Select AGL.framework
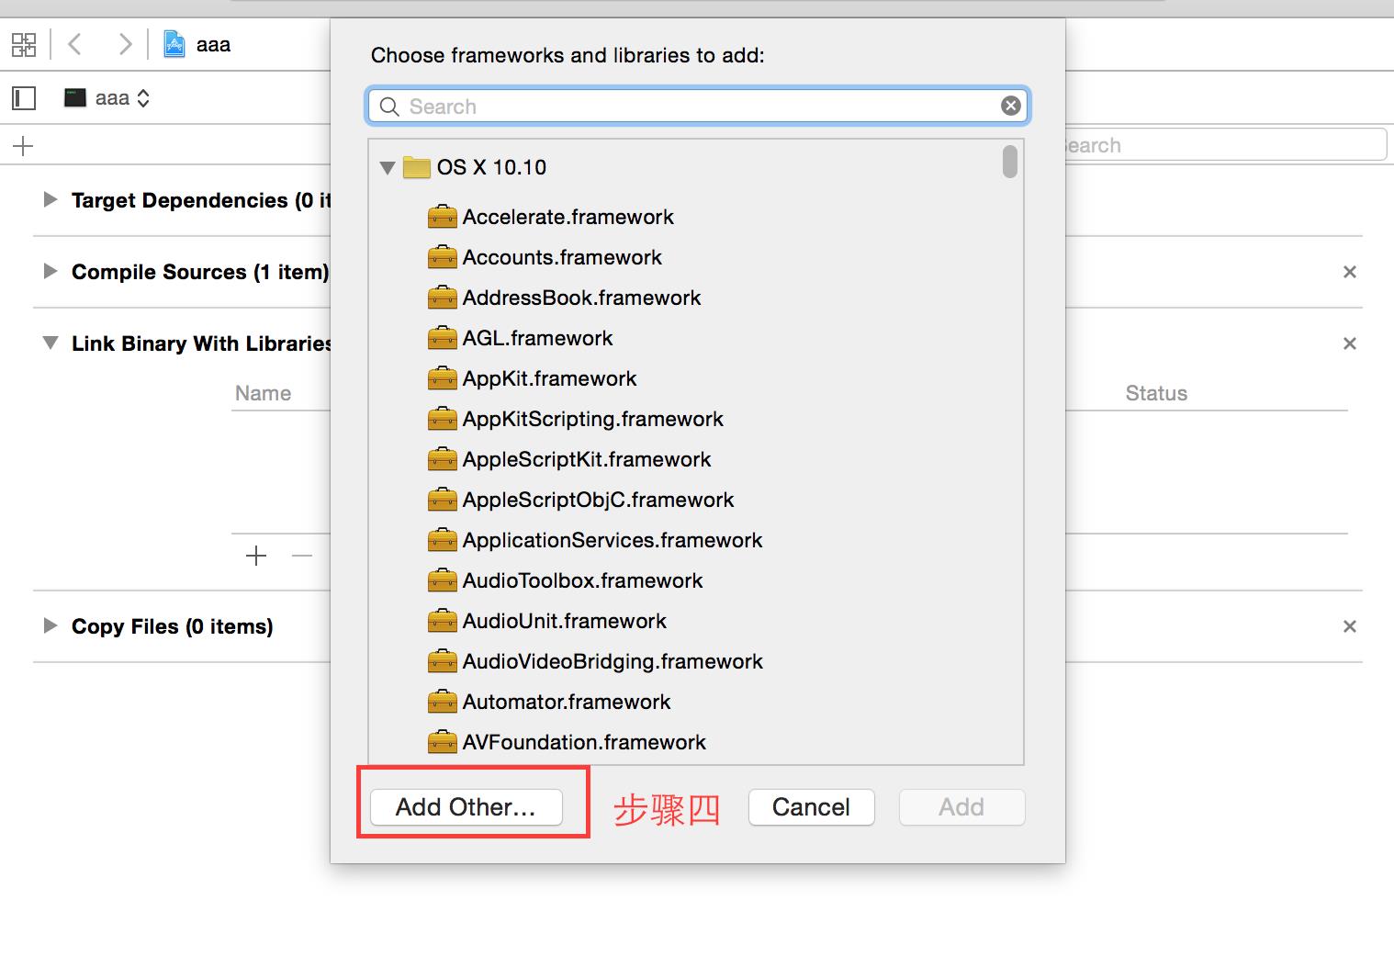Image resolution: width=1394 pixels, height=979 pixels. (537, 338)
